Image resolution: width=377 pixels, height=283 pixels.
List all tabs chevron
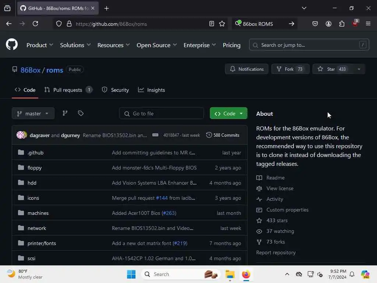point(304,8)
